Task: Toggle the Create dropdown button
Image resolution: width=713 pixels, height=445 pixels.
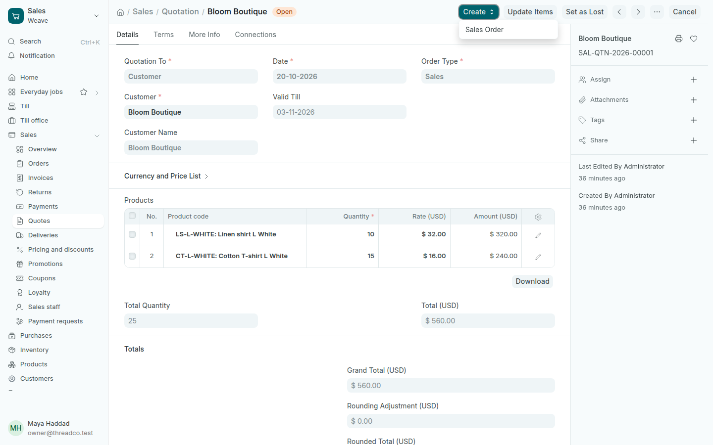Action: [478, 12]
